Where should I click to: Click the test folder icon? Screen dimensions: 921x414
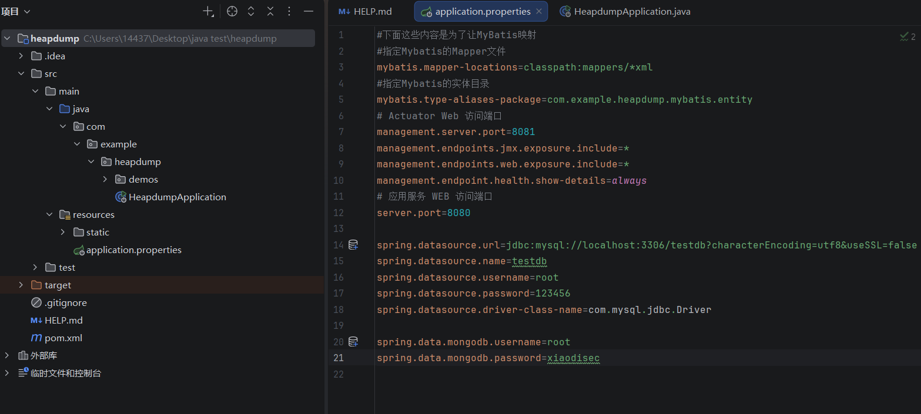pyautogui.click(x=51, y=268)
